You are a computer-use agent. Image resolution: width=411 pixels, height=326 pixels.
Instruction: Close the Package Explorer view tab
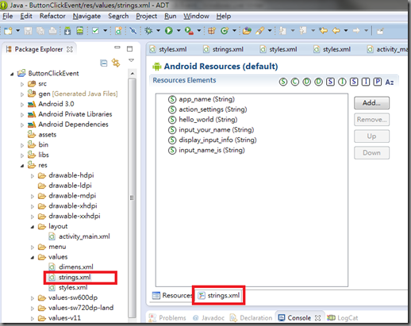(x=70, y=49)
